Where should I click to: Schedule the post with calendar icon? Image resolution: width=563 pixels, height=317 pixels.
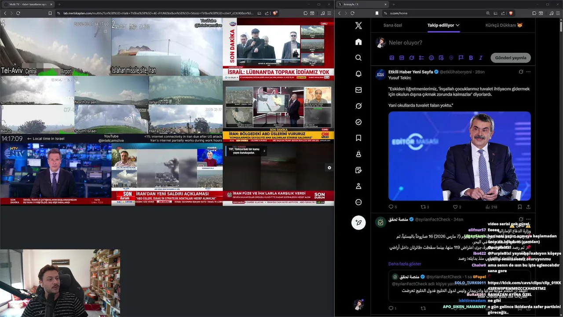click(441, 58)
